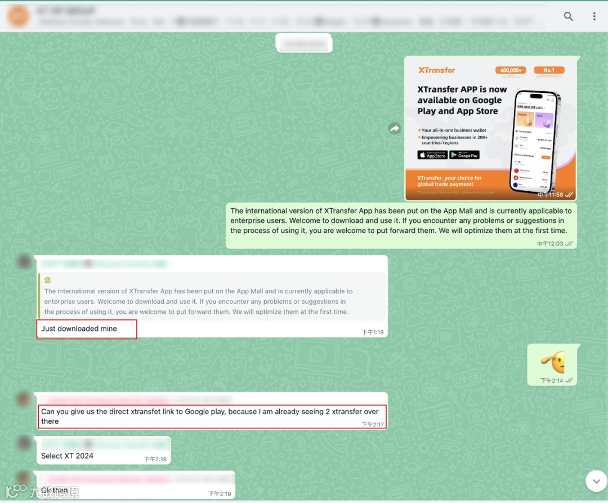Screen dimensions: 608x503
Task: Click the XTransfer logo in the promo image
Action: coord(436,70)
